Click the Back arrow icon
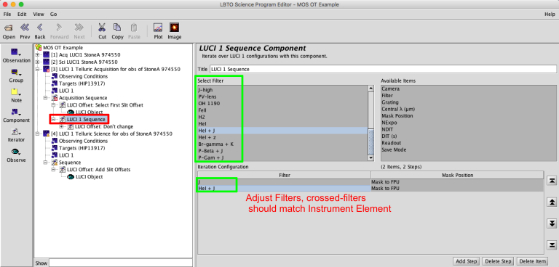The image size is (559, 267). [40, 28]
